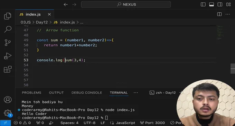Switch to the PROBLEMS panel tab
This screenshot has width=235, height=126.
pyautogui.click(x=31, y=93)
